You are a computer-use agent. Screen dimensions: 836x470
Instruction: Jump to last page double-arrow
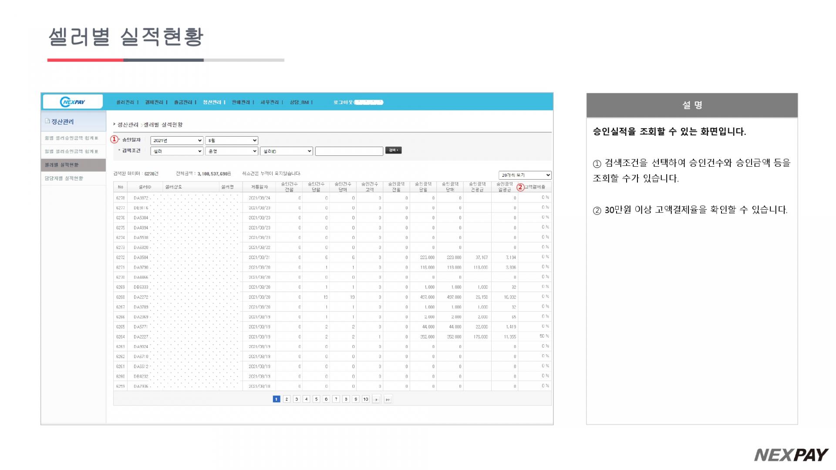(388, 399)
